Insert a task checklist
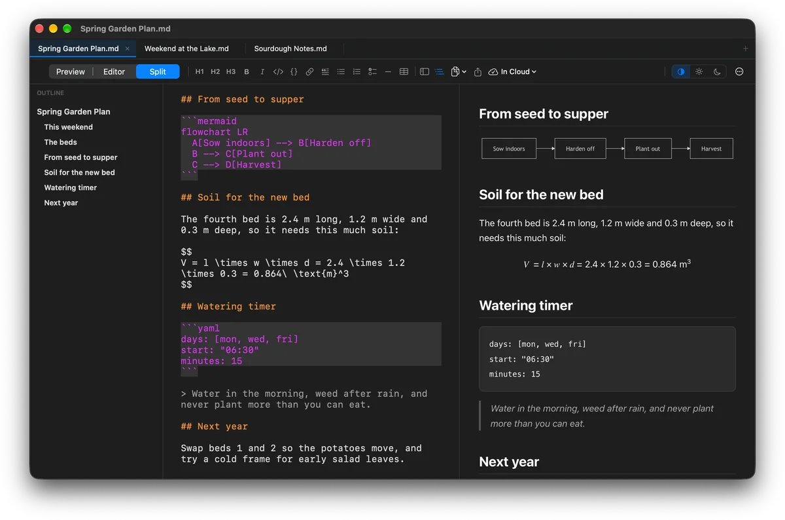The width and height of the screenshot is (785, 520). pos(372,72)
